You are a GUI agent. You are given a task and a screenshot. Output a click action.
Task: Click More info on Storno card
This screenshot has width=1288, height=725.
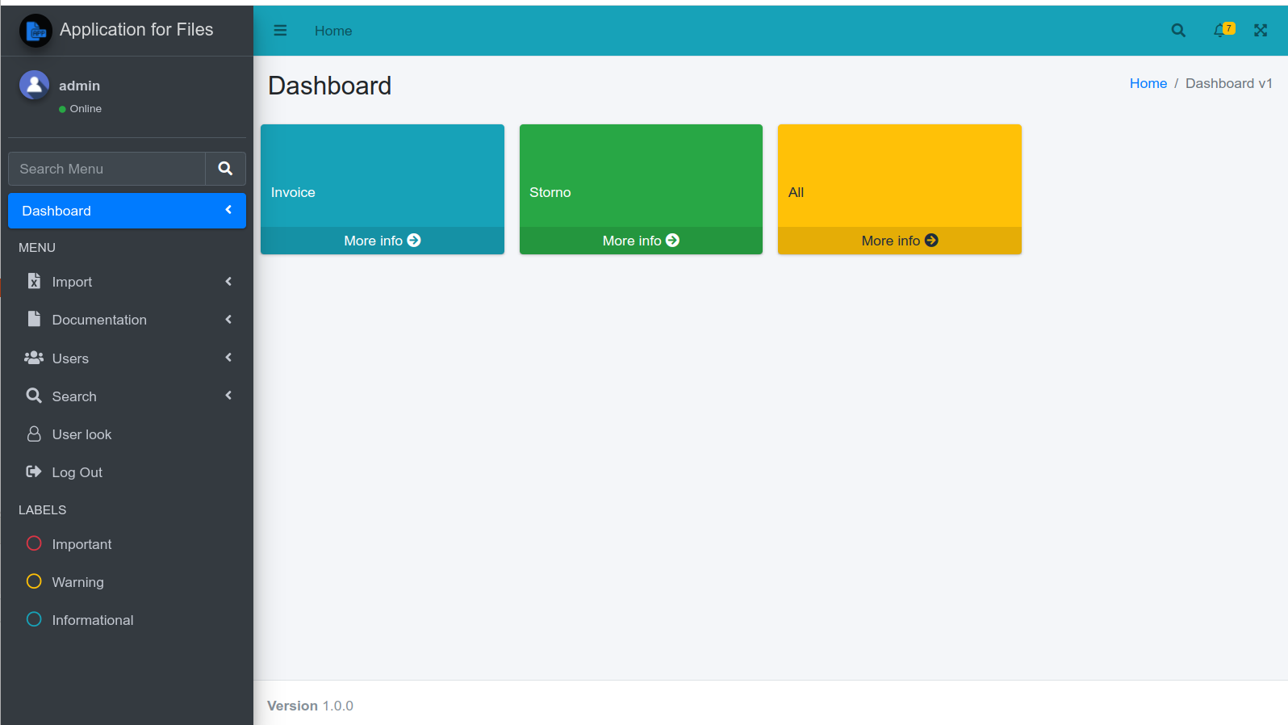click(641, 241)
